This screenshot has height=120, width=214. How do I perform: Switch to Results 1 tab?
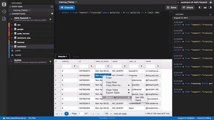coord(63,56)
